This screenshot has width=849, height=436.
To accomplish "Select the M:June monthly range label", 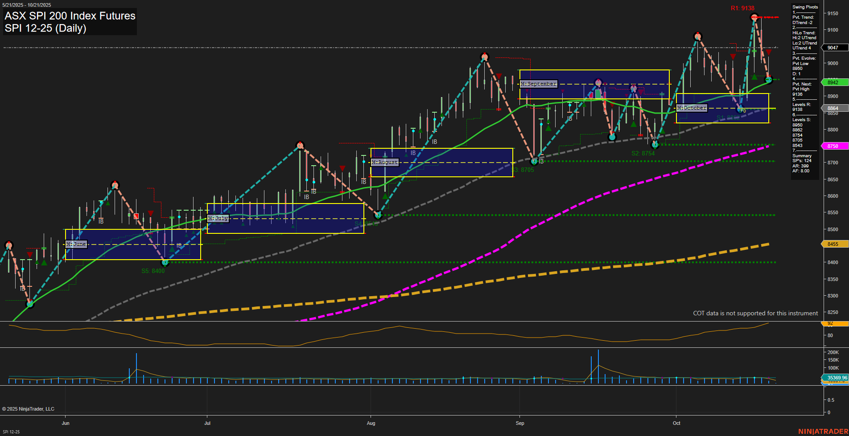I will pos(76,244).
